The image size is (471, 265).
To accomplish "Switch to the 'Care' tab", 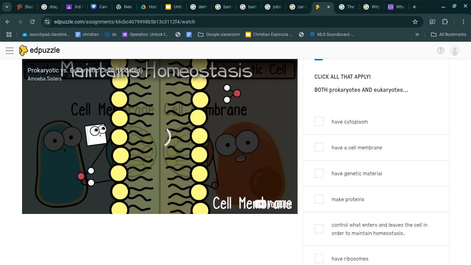I will pos(100,7).
